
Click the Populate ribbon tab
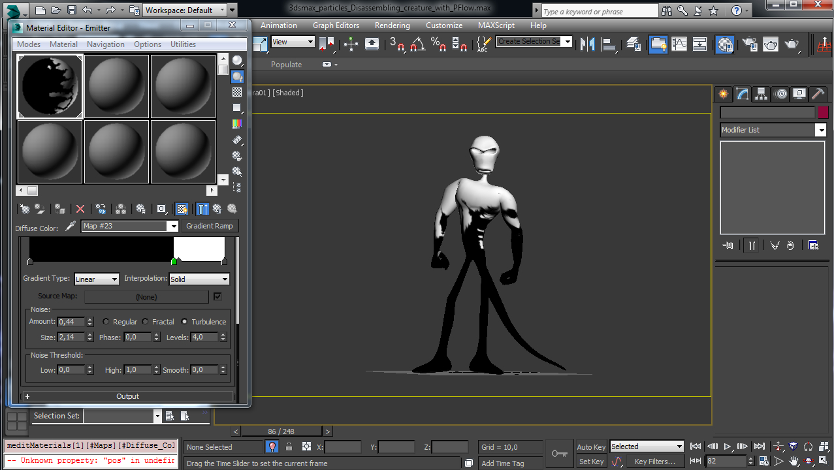click(287, 65)
